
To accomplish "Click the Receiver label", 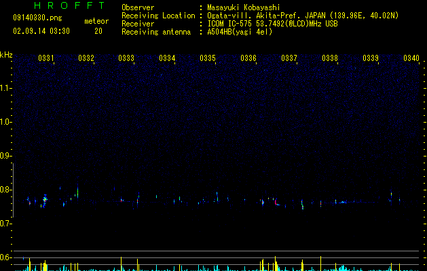I will coord(138,24).
